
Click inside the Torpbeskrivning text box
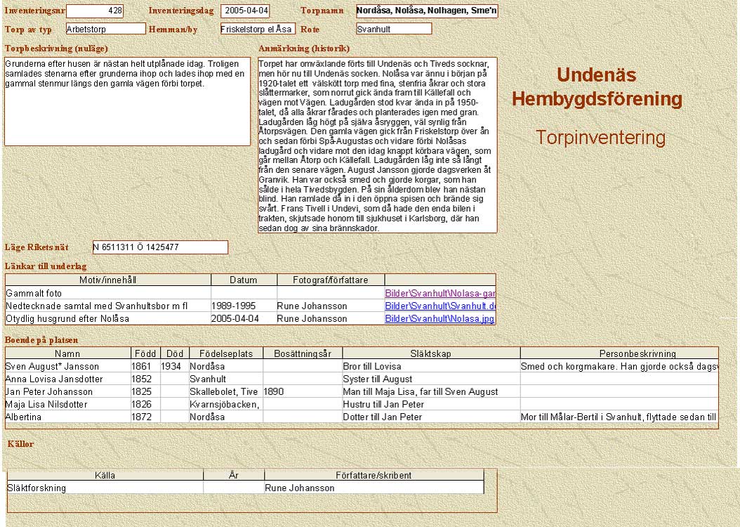[127, 101]
